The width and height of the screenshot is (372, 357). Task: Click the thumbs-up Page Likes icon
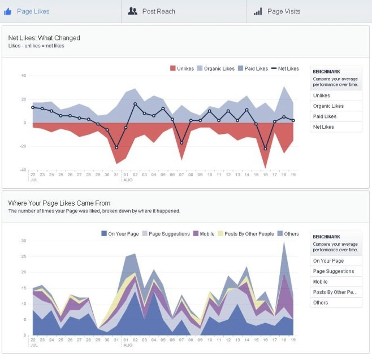coord(8,11)
